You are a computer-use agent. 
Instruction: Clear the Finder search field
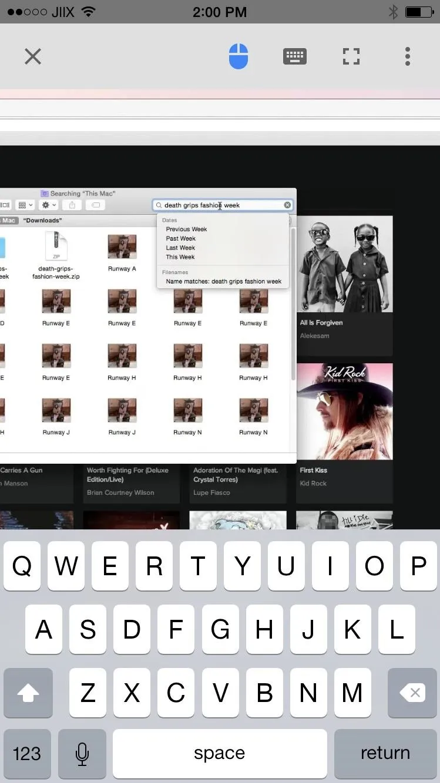(x=287, y=205)
